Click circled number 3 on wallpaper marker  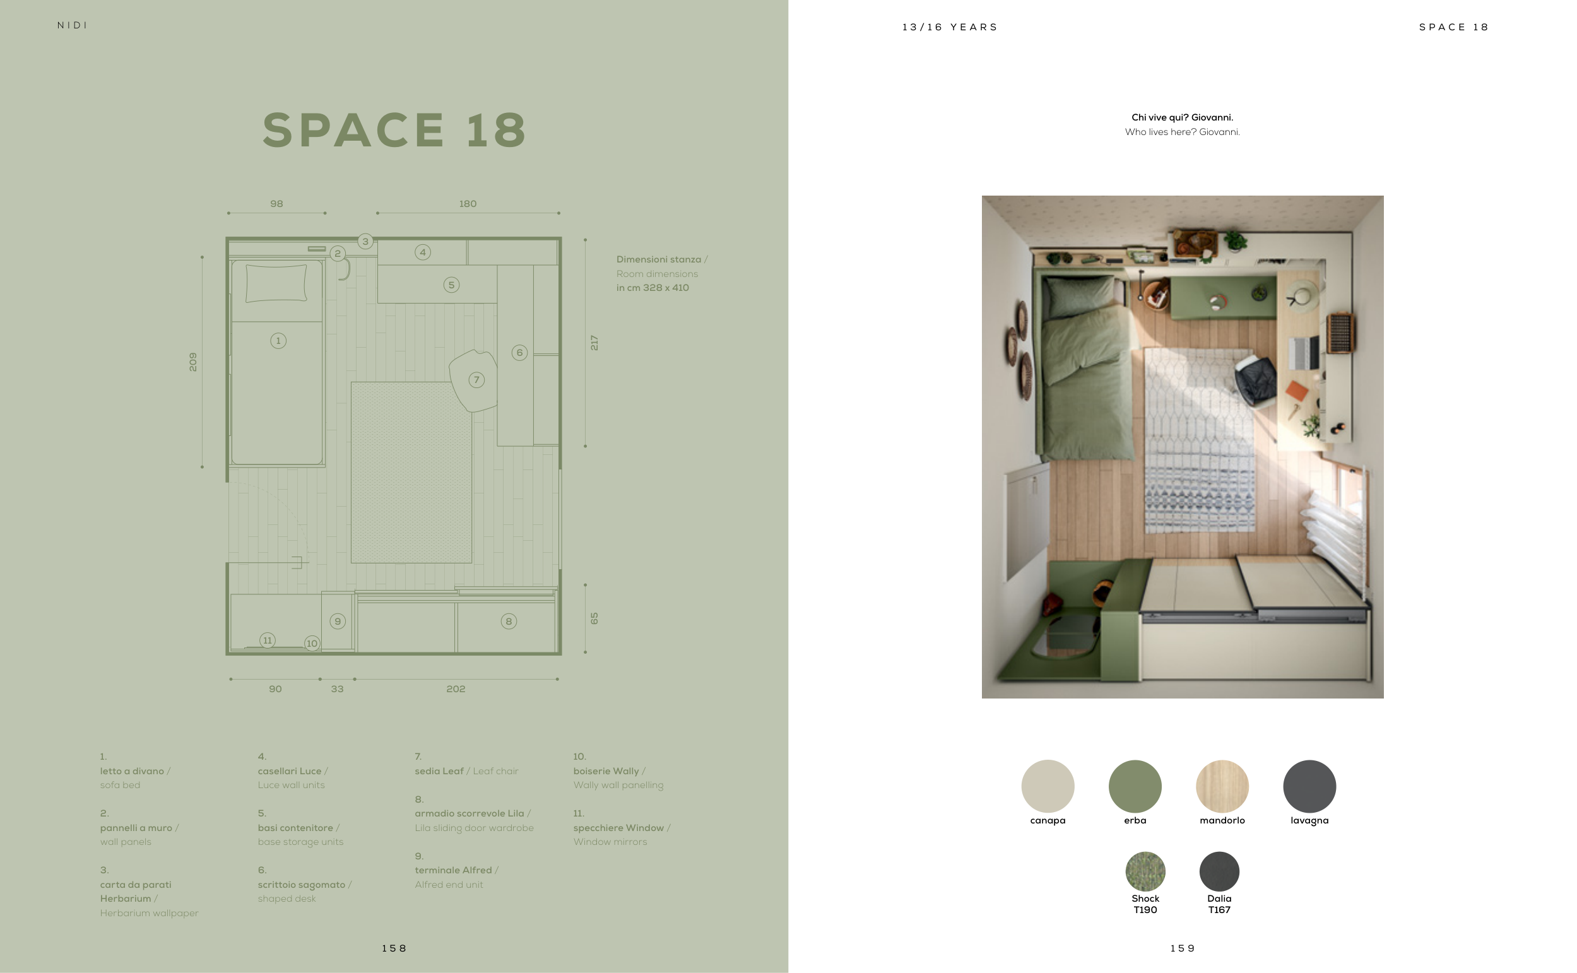pyautogui.click(x=365, y=241)
